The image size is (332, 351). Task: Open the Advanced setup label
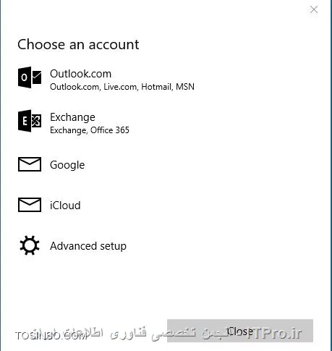click(x=88, y=246)
